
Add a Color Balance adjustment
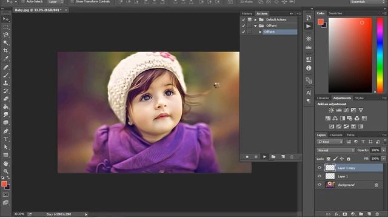[335, 119]
